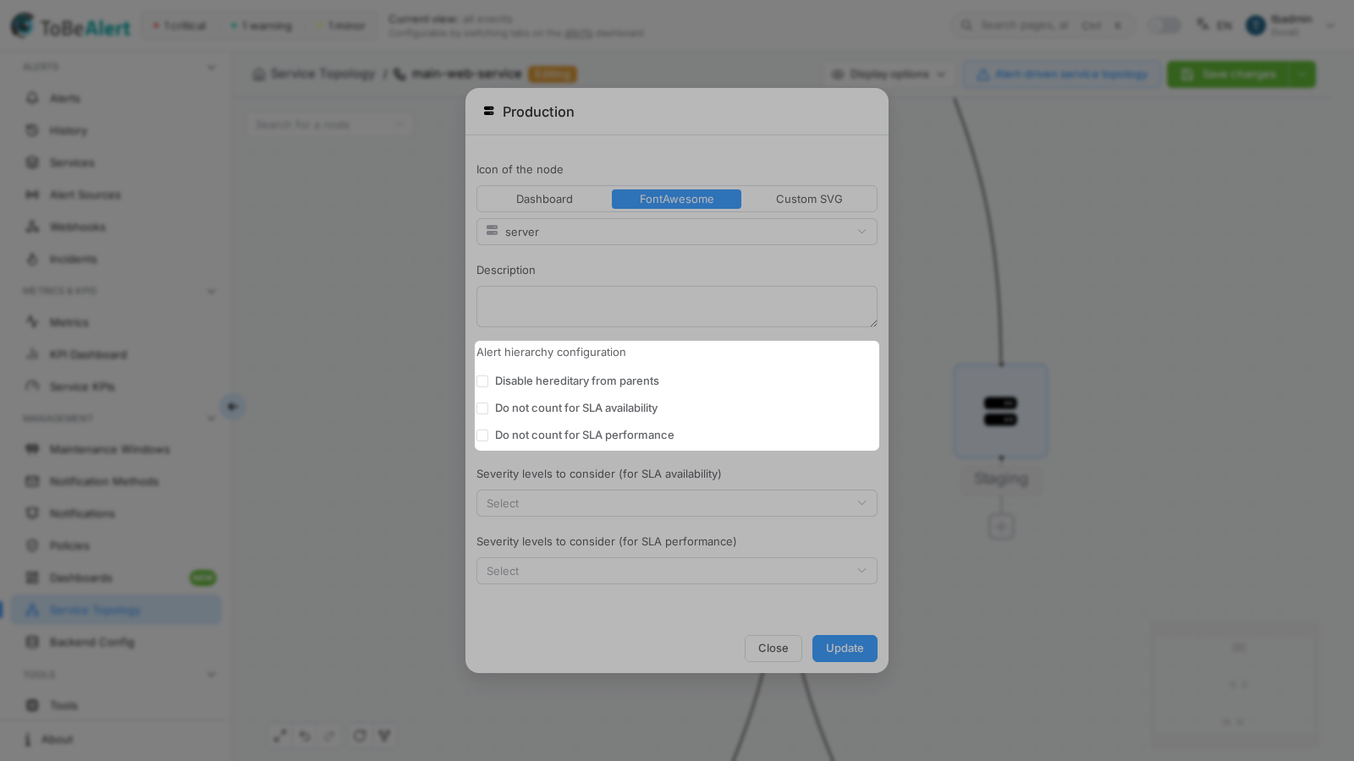1354x761 pixels.
Task: Click the Alert Sources icon
Action: [x=32, y=194]
